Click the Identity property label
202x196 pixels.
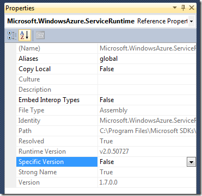(29, 121)
